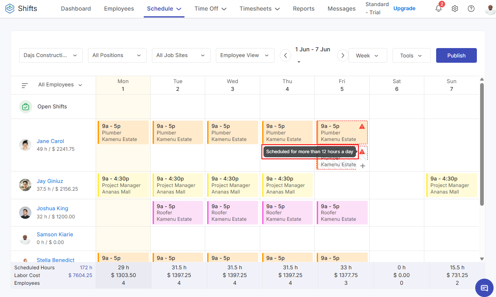The height and width of the screenshot is (297, 496).
Task: Open the Time Off menu
Action: tap(211, 9)
